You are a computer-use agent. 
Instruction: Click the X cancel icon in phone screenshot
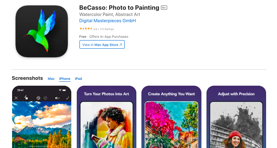click(x=16, y=98)
